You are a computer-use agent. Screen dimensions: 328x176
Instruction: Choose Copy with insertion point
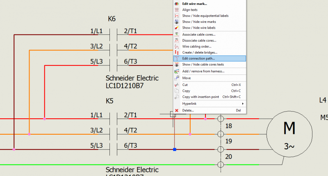point(202,97)
